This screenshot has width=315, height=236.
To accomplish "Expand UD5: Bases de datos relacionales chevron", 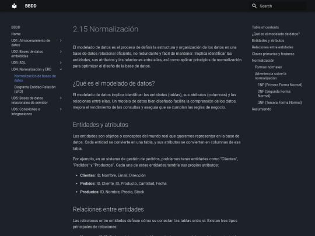I will pos(61,98).
